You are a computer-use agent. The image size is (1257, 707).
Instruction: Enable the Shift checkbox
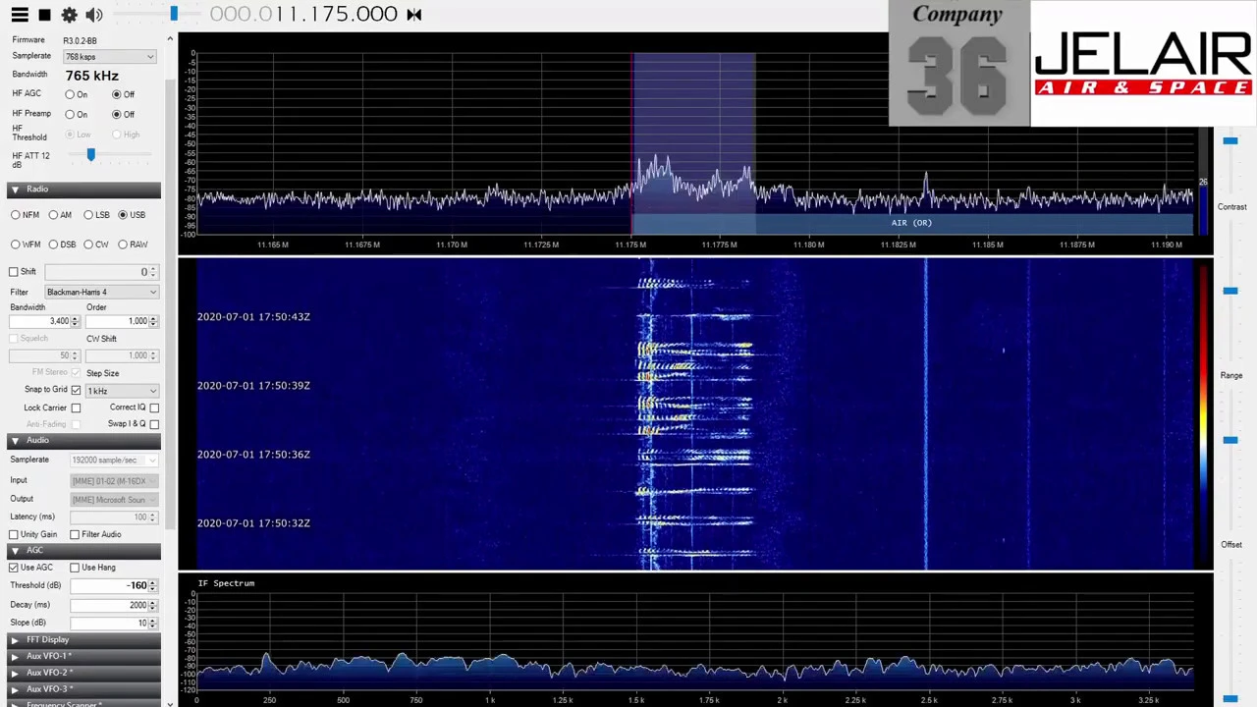pos(14,272)
